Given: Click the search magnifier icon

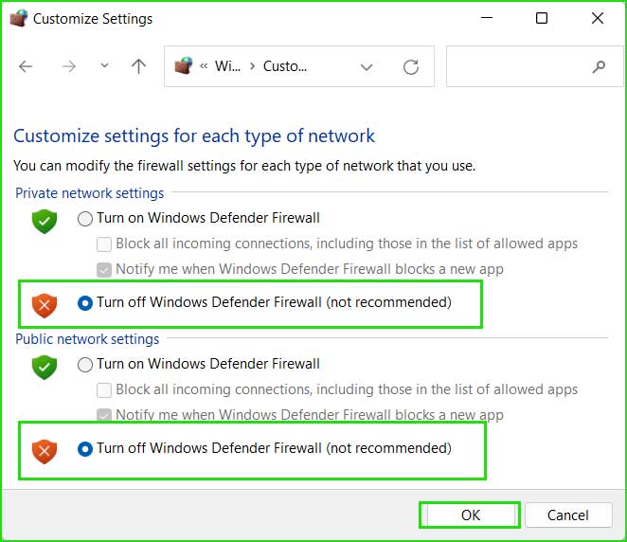Looking at the screenshot, I should pos(599,66).
